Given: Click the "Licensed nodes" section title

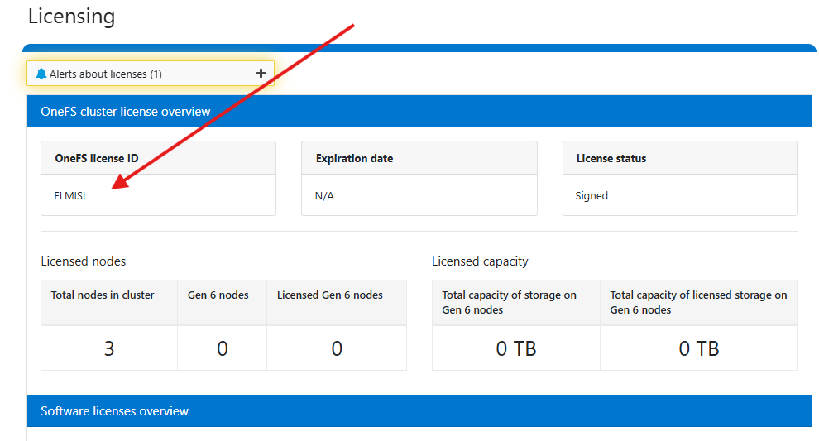Looking at the screenshot, I should 84,261.
